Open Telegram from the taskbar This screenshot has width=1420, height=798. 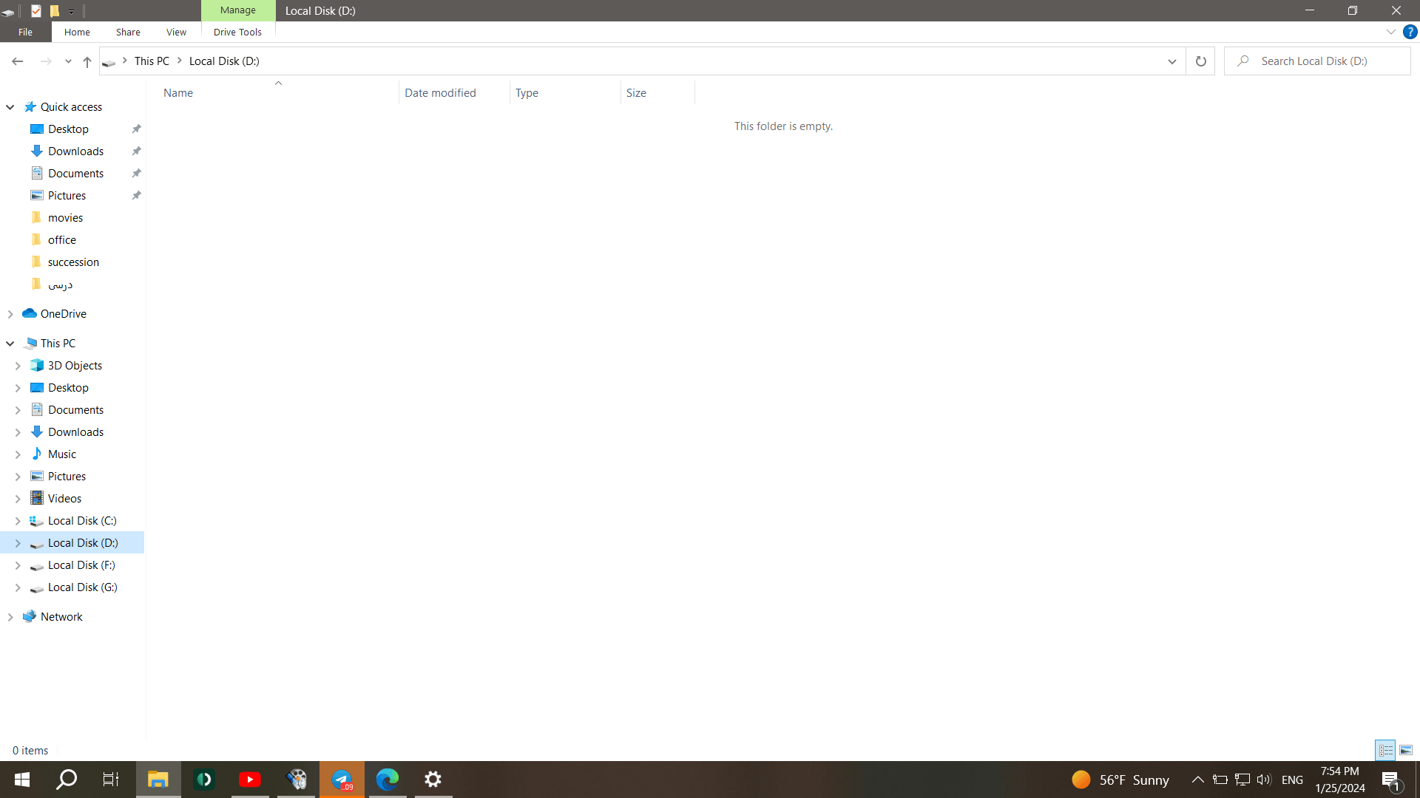342,780
